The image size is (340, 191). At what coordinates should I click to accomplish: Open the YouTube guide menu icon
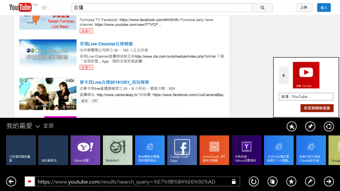click(45, 8)
